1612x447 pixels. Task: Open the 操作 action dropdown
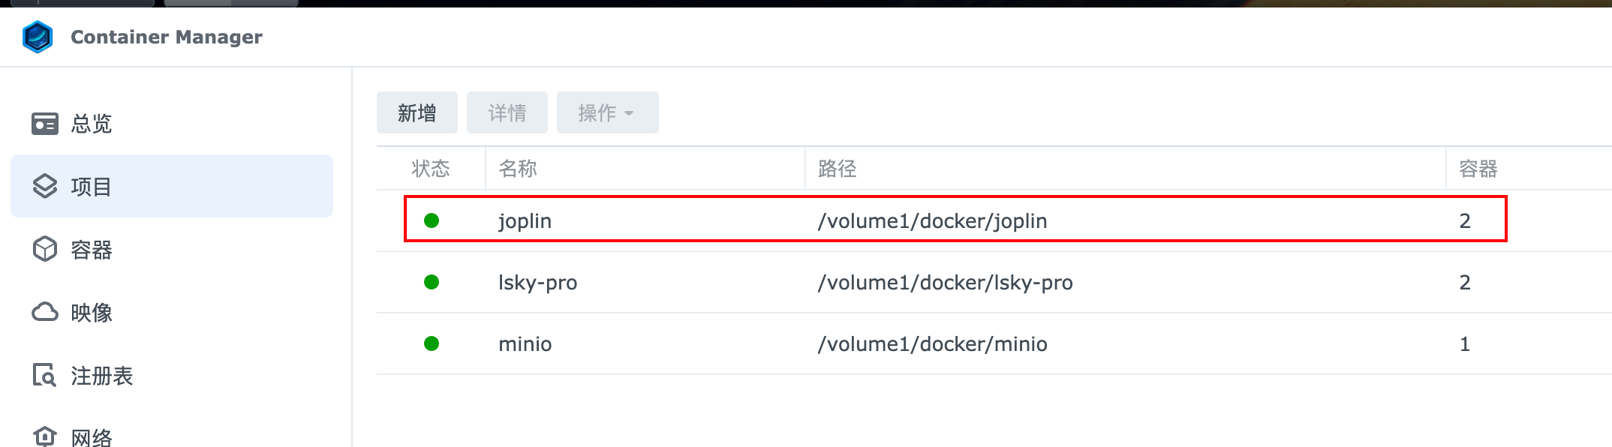coord(608,112)
